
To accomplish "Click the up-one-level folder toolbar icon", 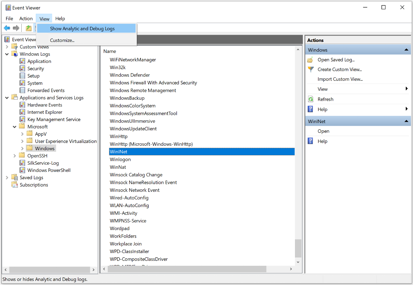I will coord(29,28).
